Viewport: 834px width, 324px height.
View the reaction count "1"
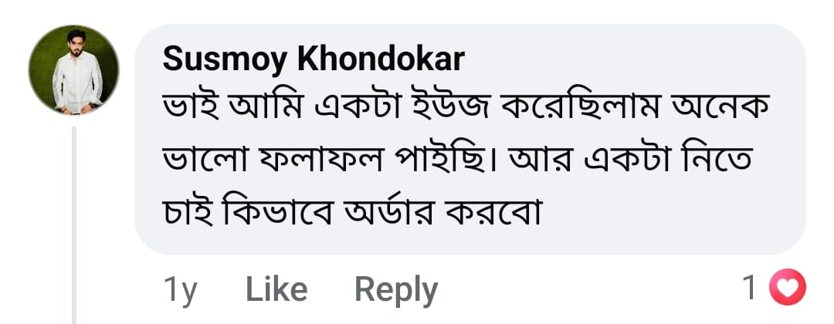coord(748,290)
